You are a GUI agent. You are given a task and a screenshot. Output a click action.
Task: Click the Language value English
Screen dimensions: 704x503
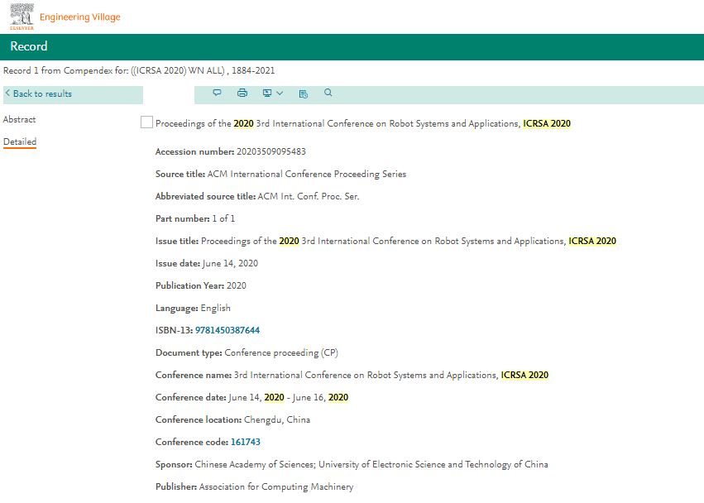click(x=216, y=308)
